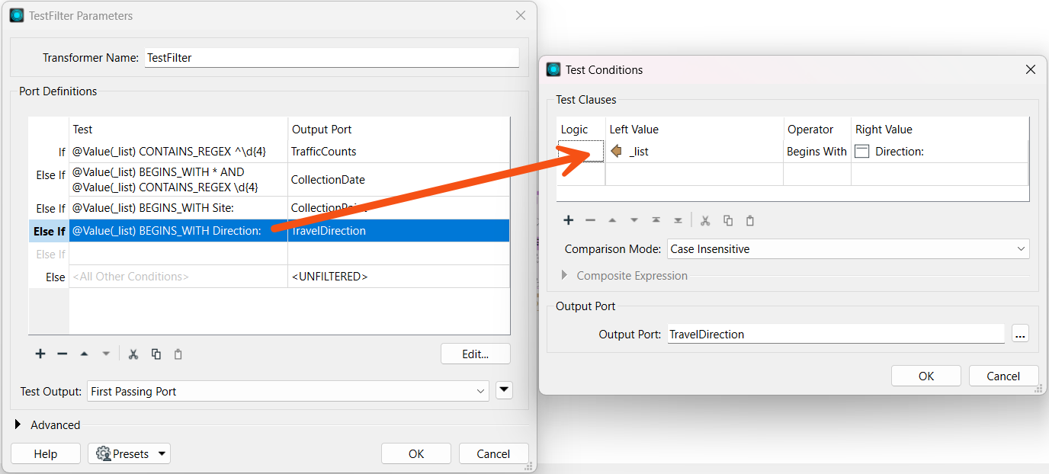Click the Edit... button
The height and width of the screenshot is (474, 1049).
475,354
